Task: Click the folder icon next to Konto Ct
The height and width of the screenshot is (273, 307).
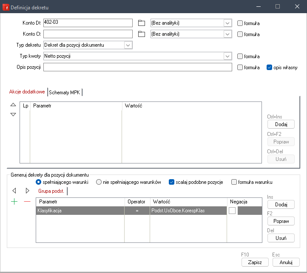Action: pyautogui.click(x=142, y=34)
